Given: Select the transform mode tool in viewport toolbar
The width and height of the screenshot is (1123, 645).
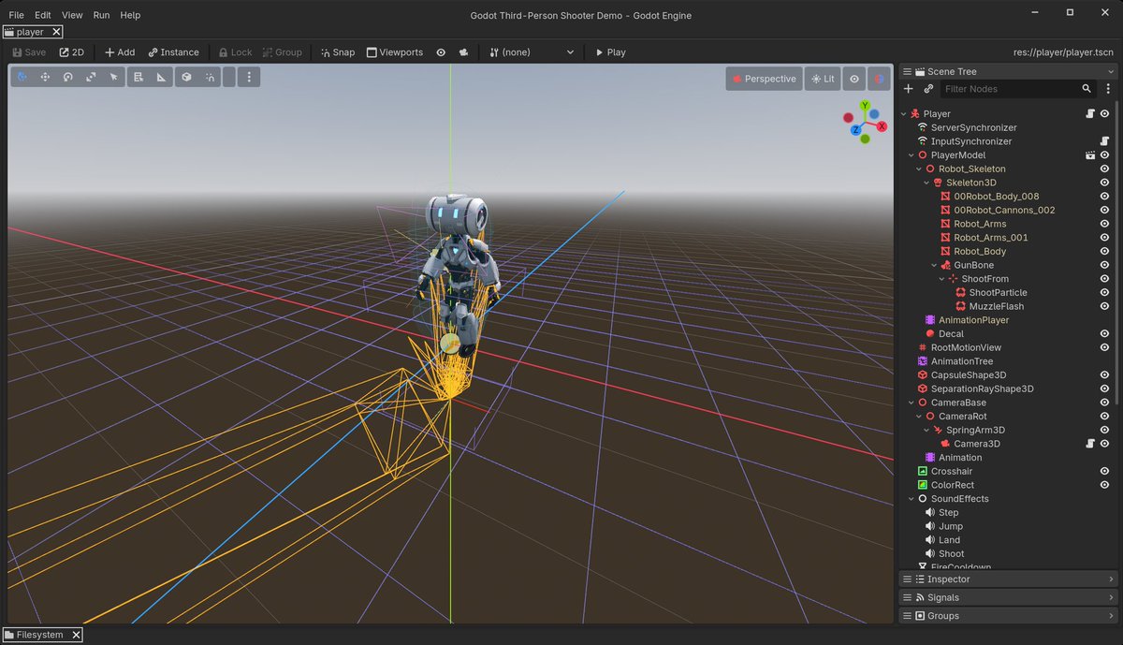Looking at the screenshot, I should coord(22,78).
